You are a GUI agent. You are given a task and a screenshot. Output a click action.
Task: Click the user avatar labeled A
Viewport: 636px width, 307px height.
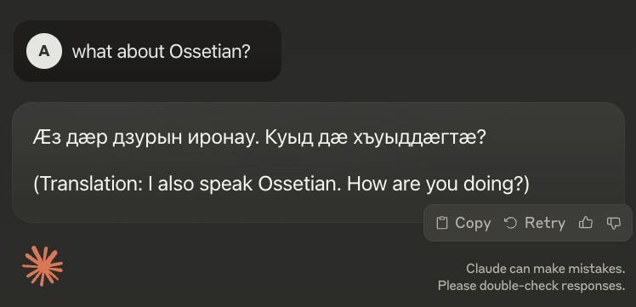tap(44, 51)
